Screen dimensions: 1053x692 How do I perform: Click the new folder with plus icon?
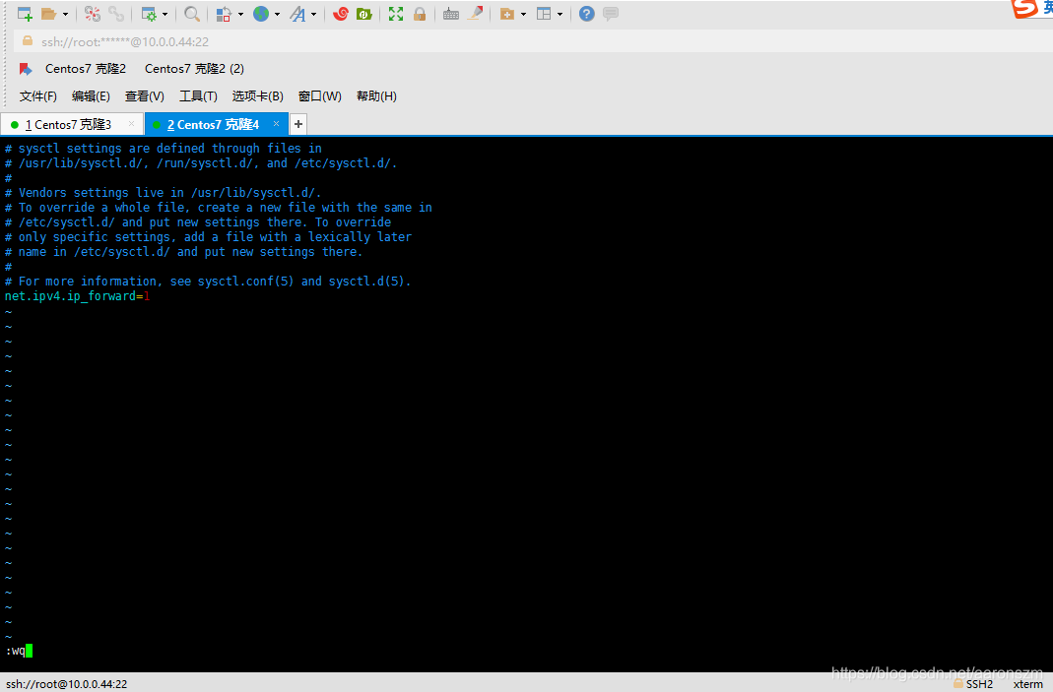(x=507, y=14)
